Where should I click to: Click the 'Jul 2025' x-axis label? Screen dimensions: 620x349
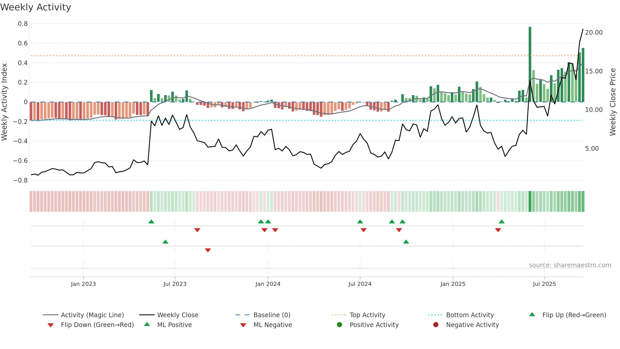(x=544, y=284)
